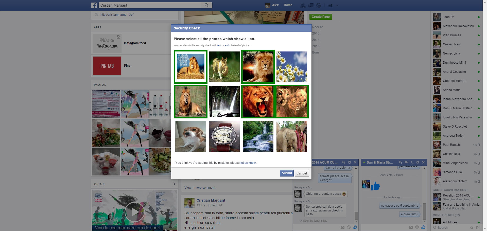487x231 pixels.
Task: Open the Messages icon in top bar
Action: tap(311, 5)
